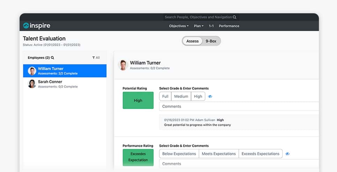Click Sarah Conner's avatar photo
The width and height of the screenshot is (337, 172).
[32, 84]
